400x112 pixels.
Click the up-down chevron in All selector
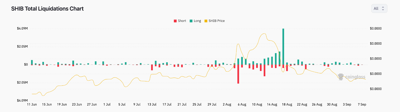coord(383,9)
